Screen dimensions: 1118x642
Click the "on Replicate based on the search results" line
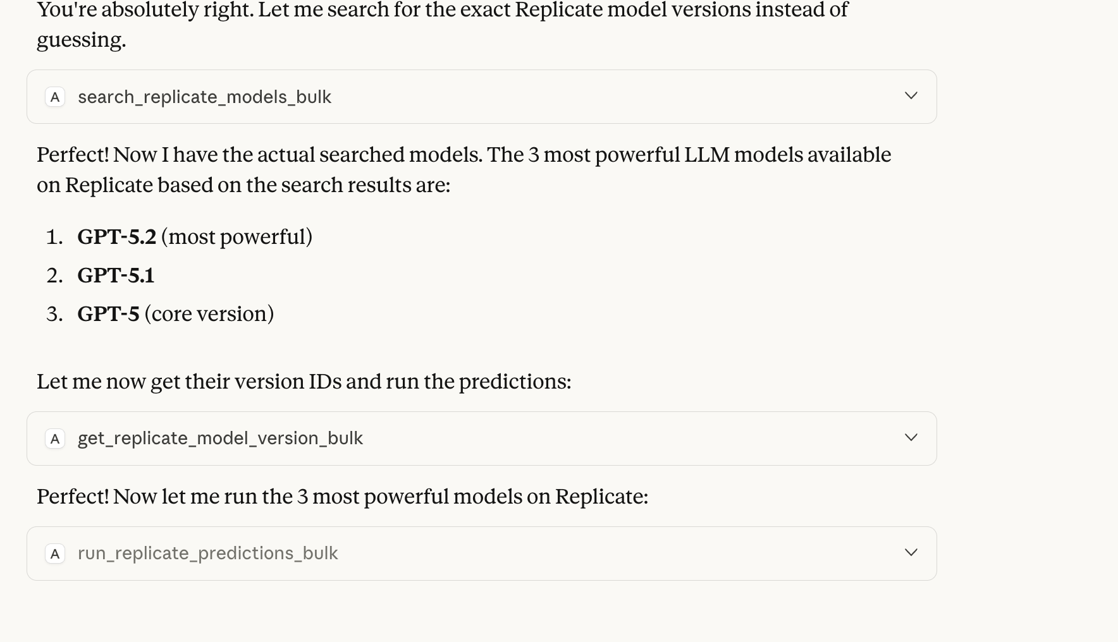point(243,185)
